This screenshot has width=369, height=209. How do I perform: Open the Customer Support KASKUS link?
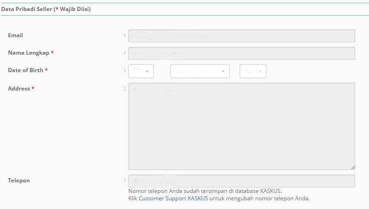pyautogui.click(x=173, y=198)
